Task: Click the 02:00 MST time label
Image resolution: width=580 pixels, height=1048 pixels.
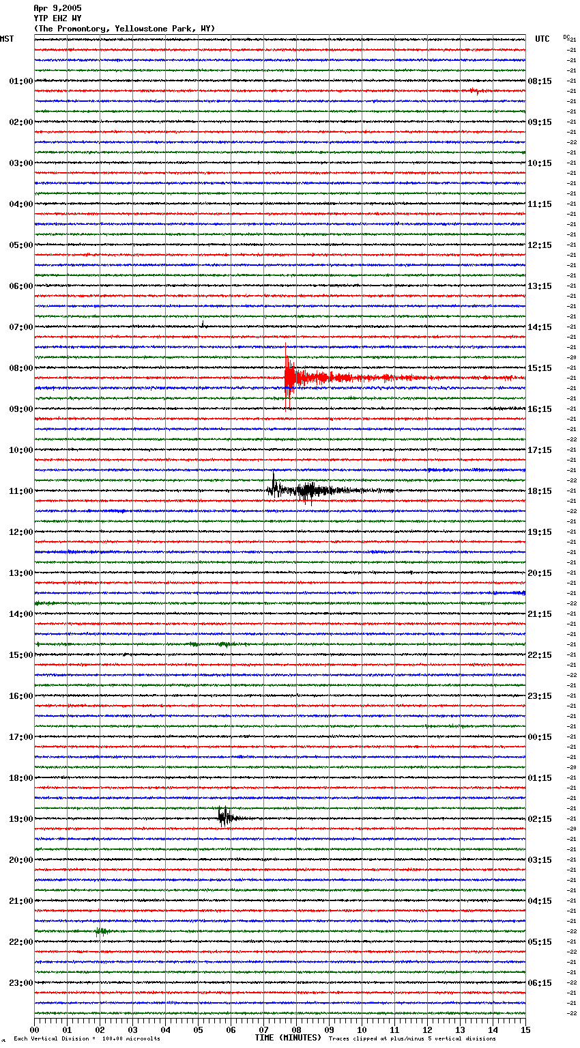Action: tap(20, 122)
